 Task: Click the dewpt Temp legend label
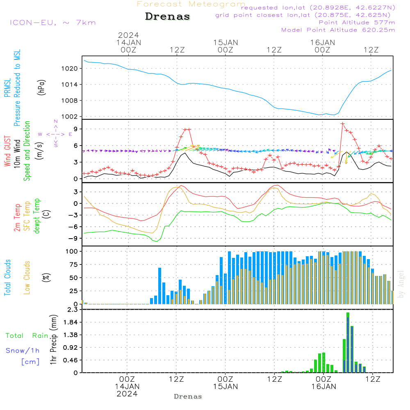click(x=36, y=216)
